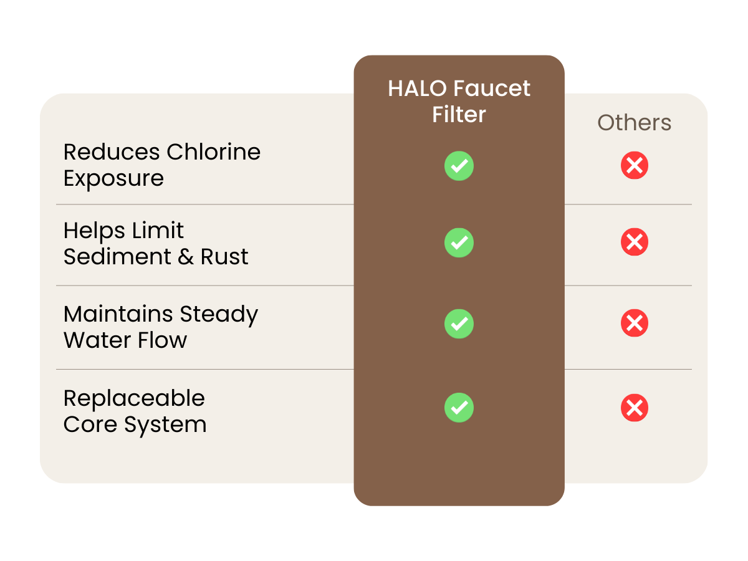748x561 pixels.
Task: Click the red X for Maintains Steady Water Flow
Action: [x=635, y=324]
